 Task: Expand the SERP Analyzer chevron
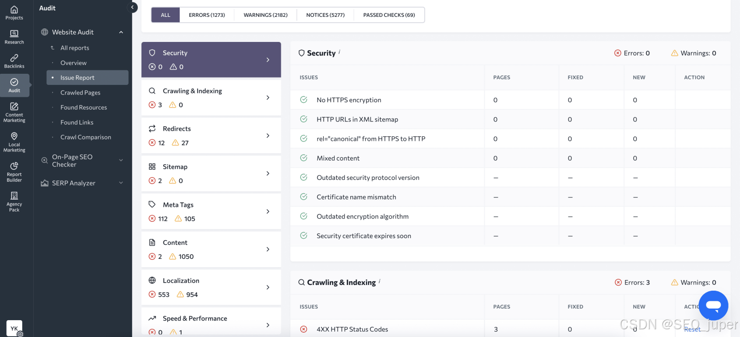click(x=121, y=183)
